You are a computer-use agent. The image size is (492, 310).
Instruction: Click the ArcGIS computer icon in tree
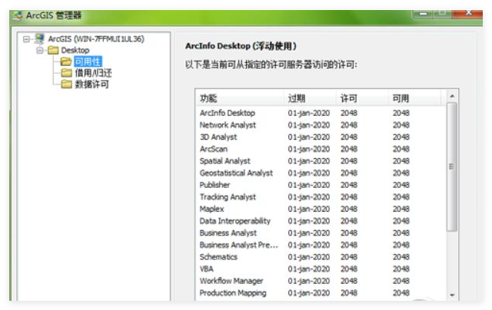39,39
